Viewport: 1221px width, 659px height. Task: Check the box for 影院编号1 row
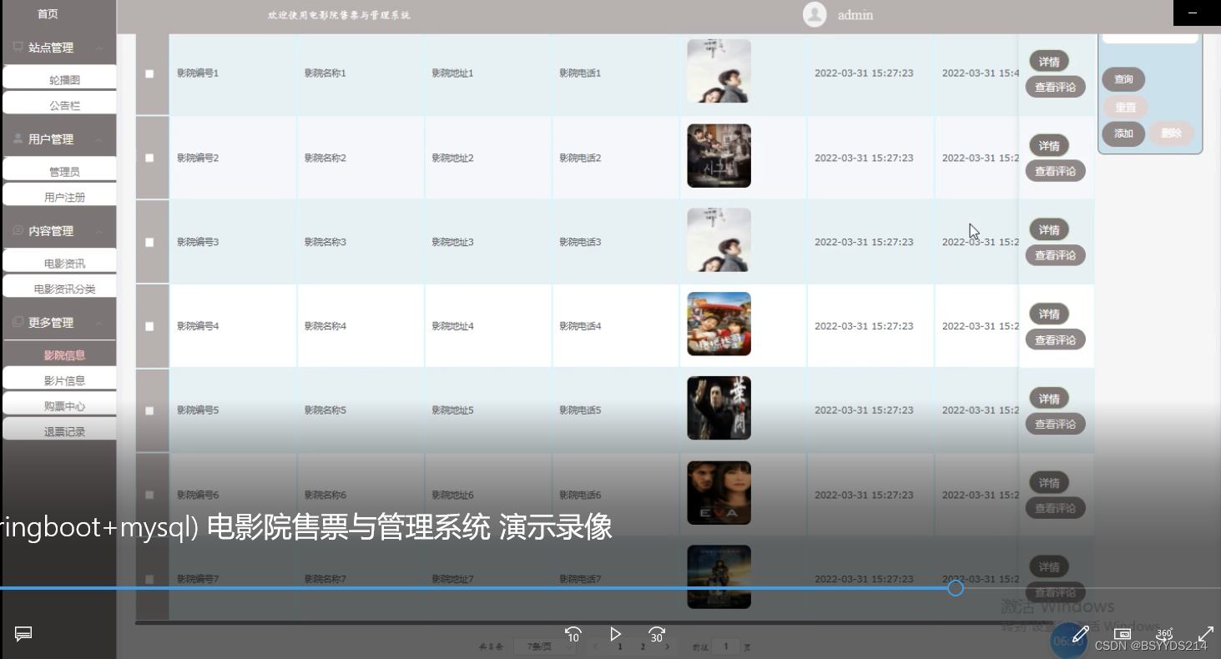(x=149, y=73)
